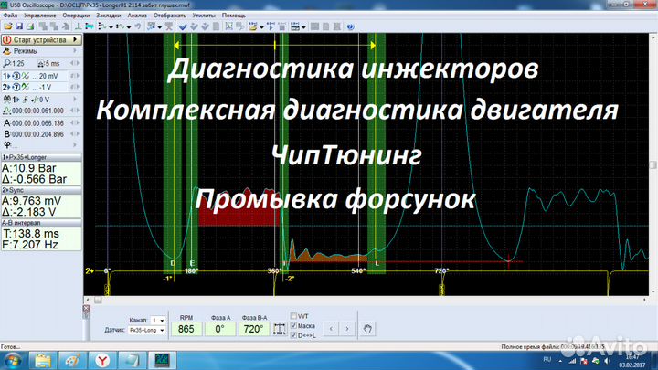Open the Файл menu
Image resolution: width=658 pixels, height=370 pixels.
pyautogui.click(x=10, y=16)
